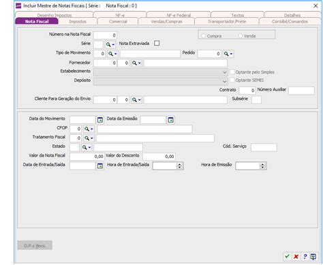
Task: Toggle Optante pelo Simples checkbox
Action: (232, 72)
